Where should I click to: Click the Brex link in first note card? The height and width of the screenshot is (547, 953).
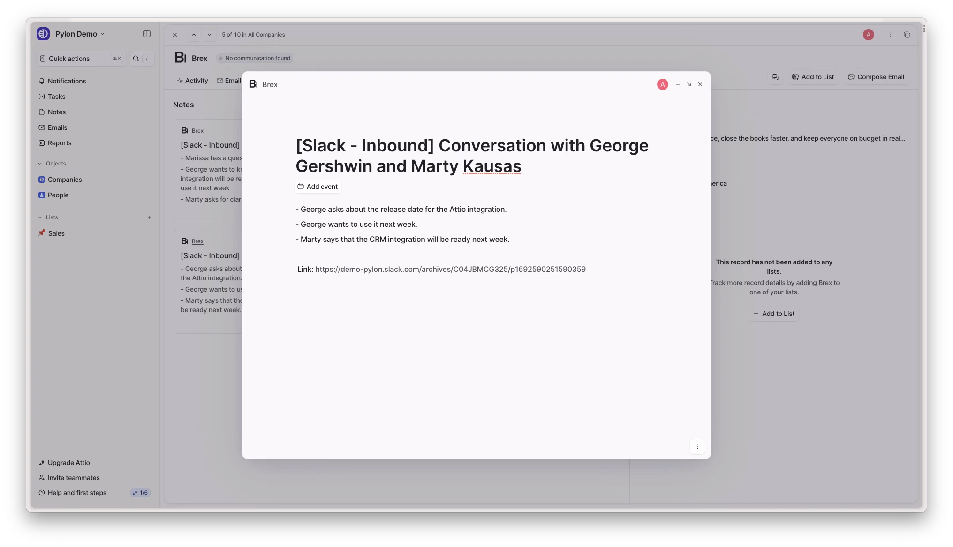point(197,131)
